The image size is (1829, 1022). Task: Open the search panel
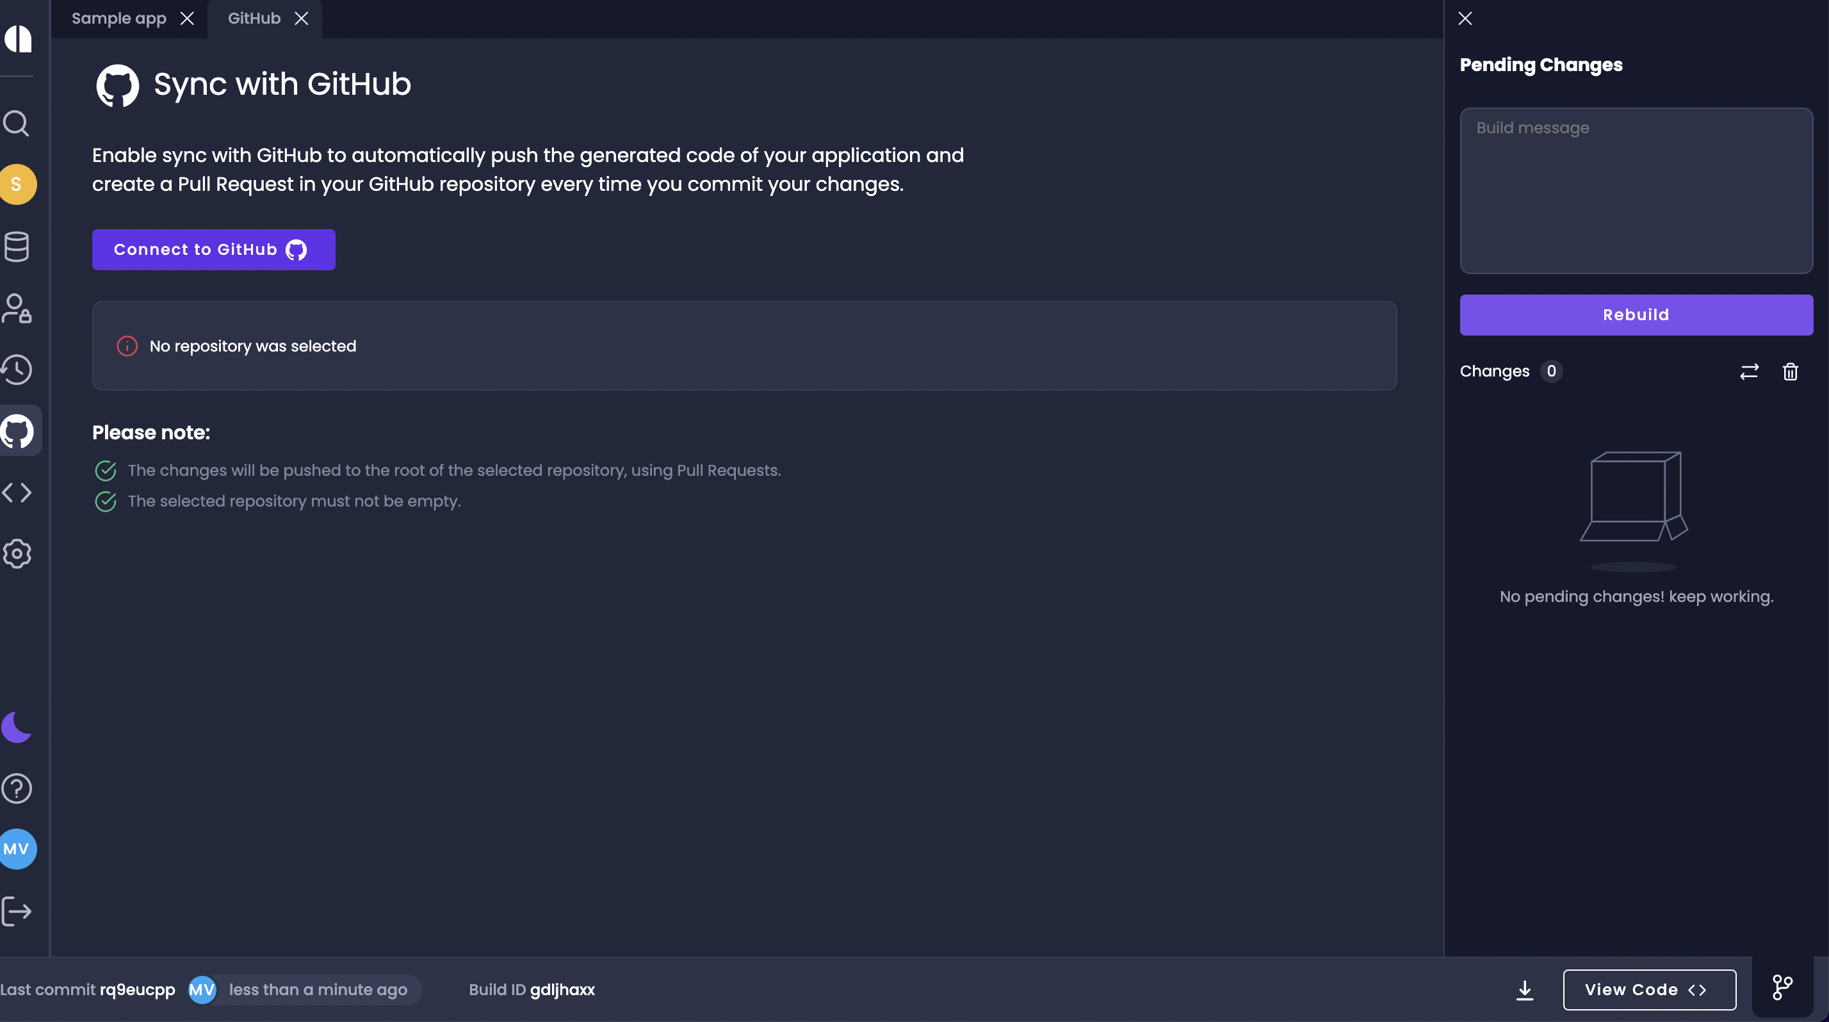click(x=17, y=123)
